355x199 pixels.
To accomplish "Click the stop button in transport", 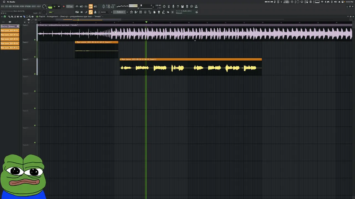I will 59,6.
